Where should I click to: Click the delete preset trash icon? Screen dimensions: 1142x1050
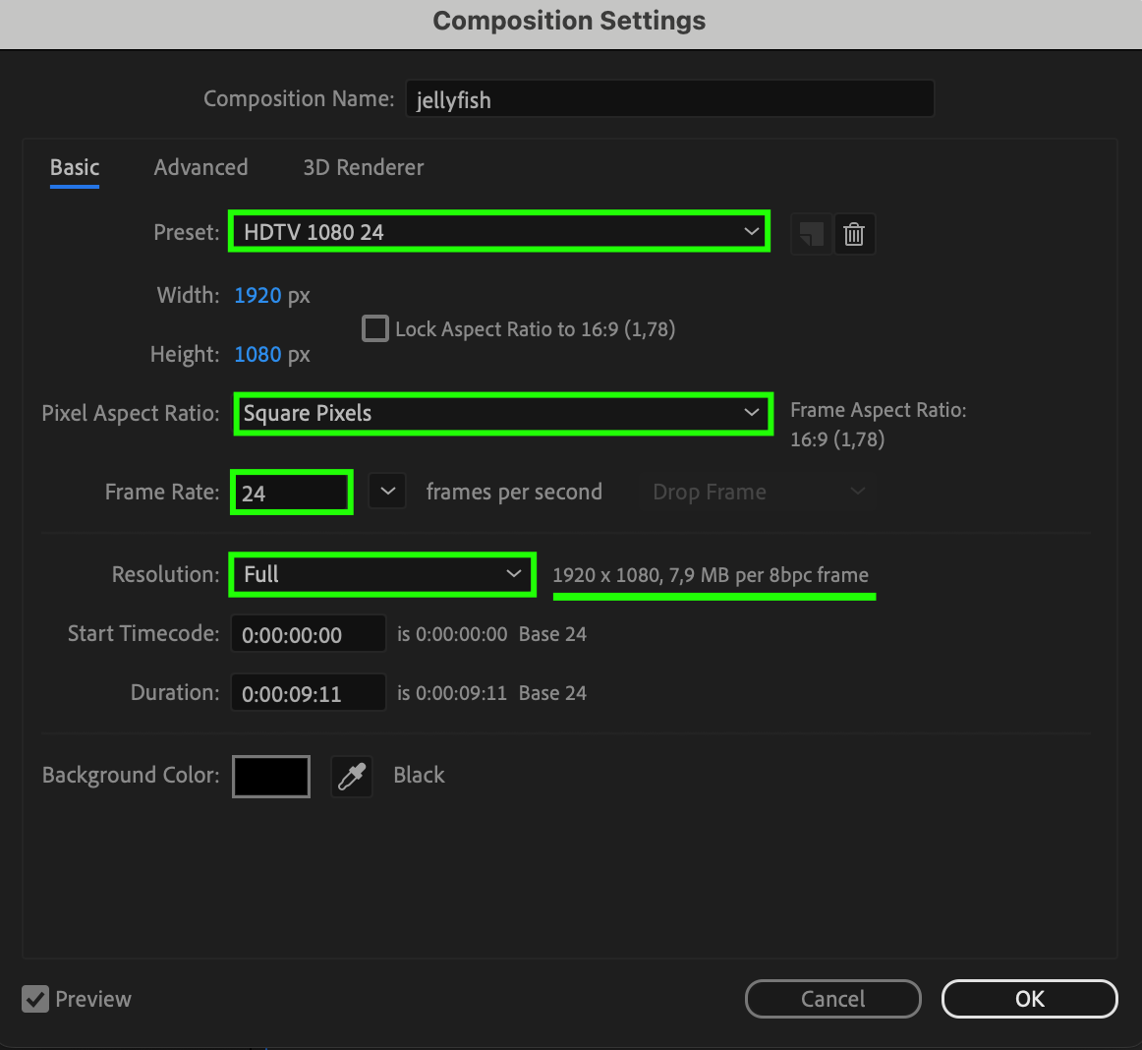pyautogui.click(x=854, y=234)
